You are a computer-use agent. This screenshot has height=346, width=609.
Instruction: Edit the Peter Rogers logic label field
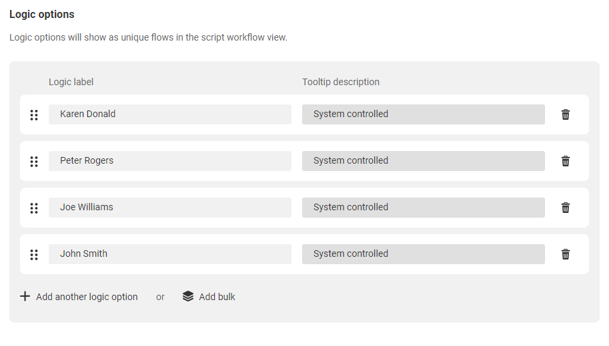169,161
